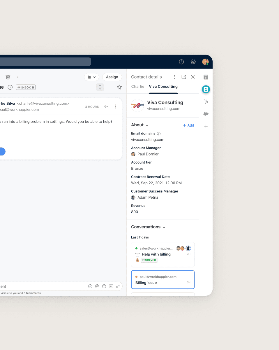This screenshot has height=350, width=279.
Task: Open the Salesforce cloud integration icon
Action: (206, 114)
